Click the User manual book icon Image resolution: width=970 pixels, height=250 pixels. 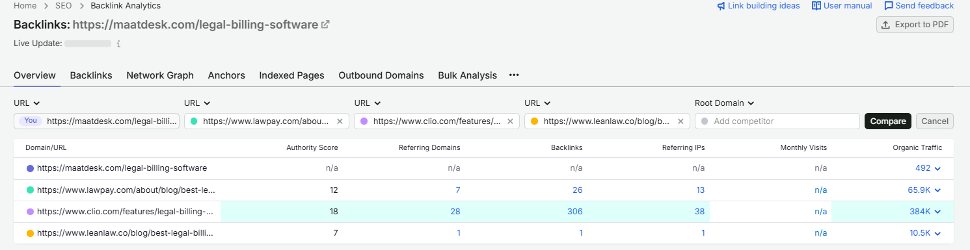[x=816, y=6]
